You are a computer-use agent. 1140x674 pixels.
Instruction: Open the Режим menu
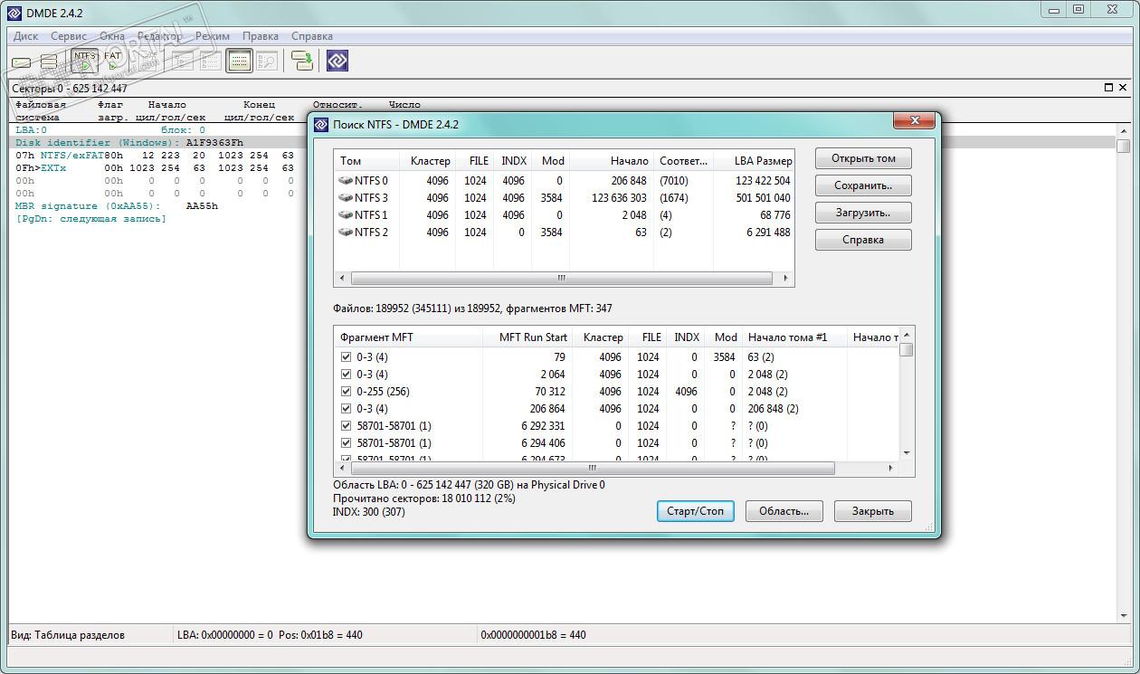212,36
